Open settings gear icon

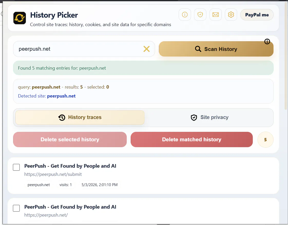pyautogui.click(x=231, y=15)
